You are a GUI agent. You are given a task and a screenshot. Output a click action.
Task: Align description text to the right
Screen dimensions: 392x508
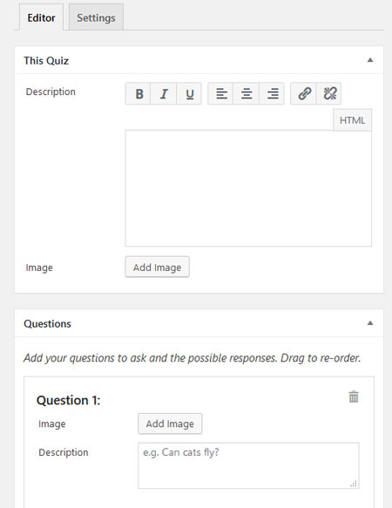click(x=272, y=93)
